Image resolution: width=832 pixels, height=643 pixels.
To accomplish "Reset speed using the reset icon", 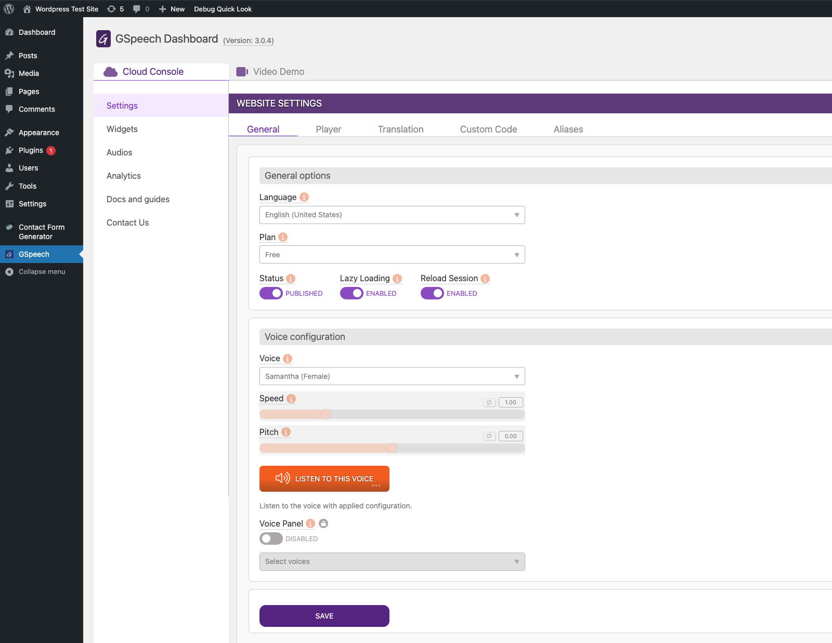I will 489,402.
